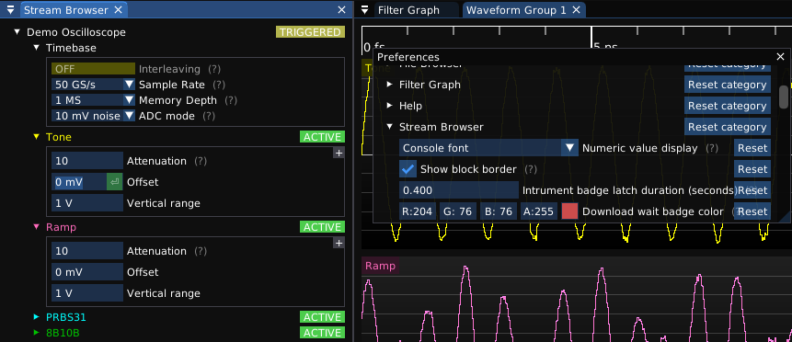792x342 pixels.
Task: Click the R:204 red color component
Action: [418, 211]
